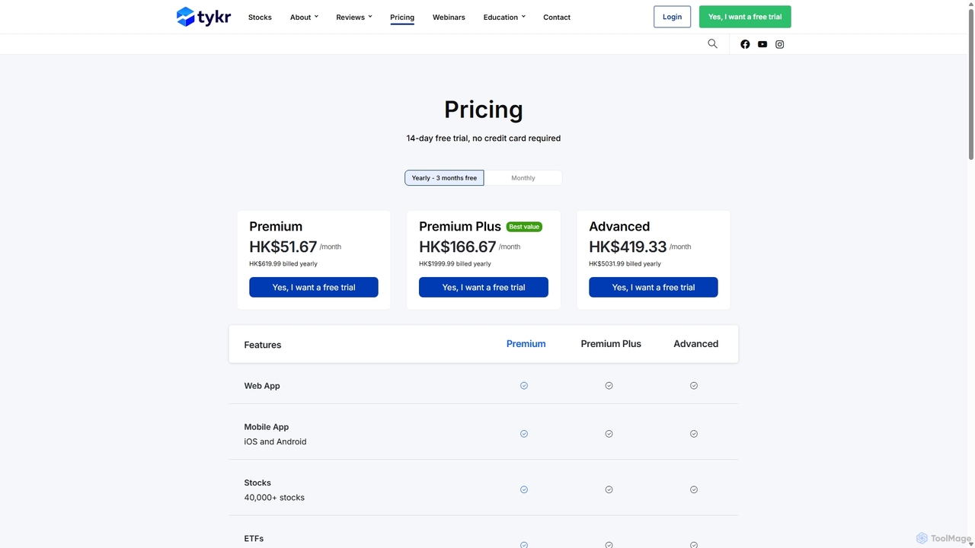Open the YouTube channel icon
975x548 pixels.
pyautogui.click(x=762, y=44)
